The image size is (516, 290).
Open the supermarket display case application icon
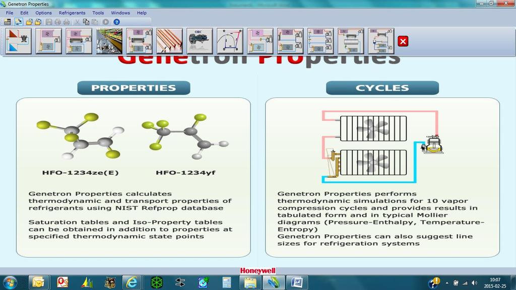point(109,41)
